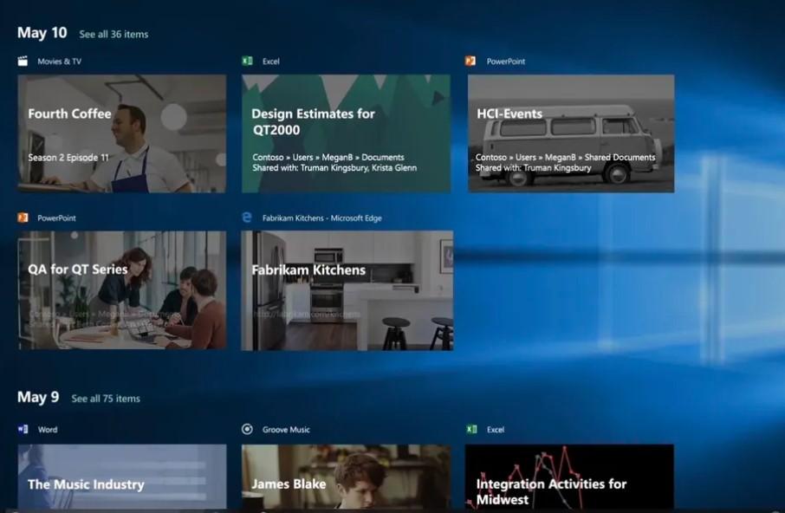The image size is (785, 513).
Task: Open The Music Industry document card
Action: pyautogui.click(x=121, y=477)
